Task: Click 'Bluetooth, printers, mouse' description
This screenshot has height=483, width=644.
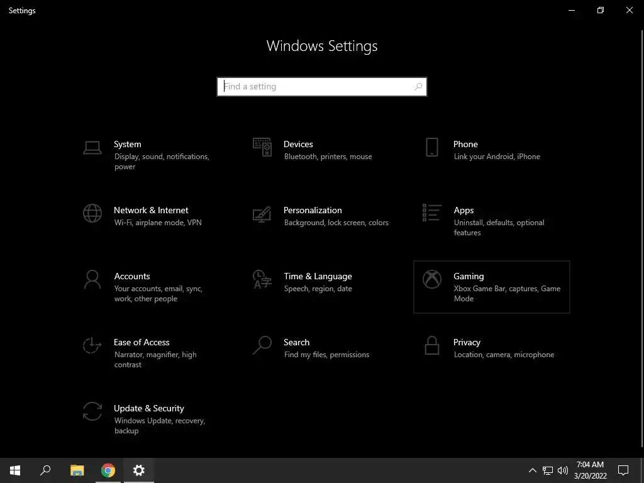Action: tap(328, 157)
